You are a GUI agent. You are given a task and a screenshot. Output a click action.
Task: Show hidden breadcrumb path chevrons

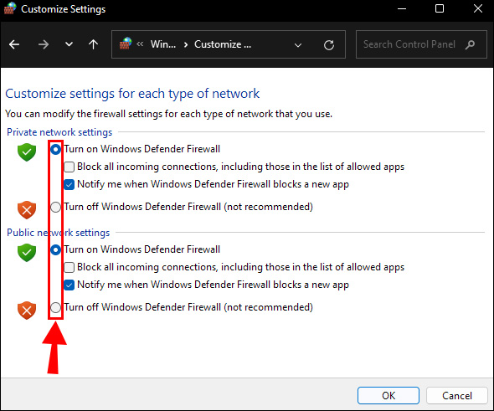point(140,44)
